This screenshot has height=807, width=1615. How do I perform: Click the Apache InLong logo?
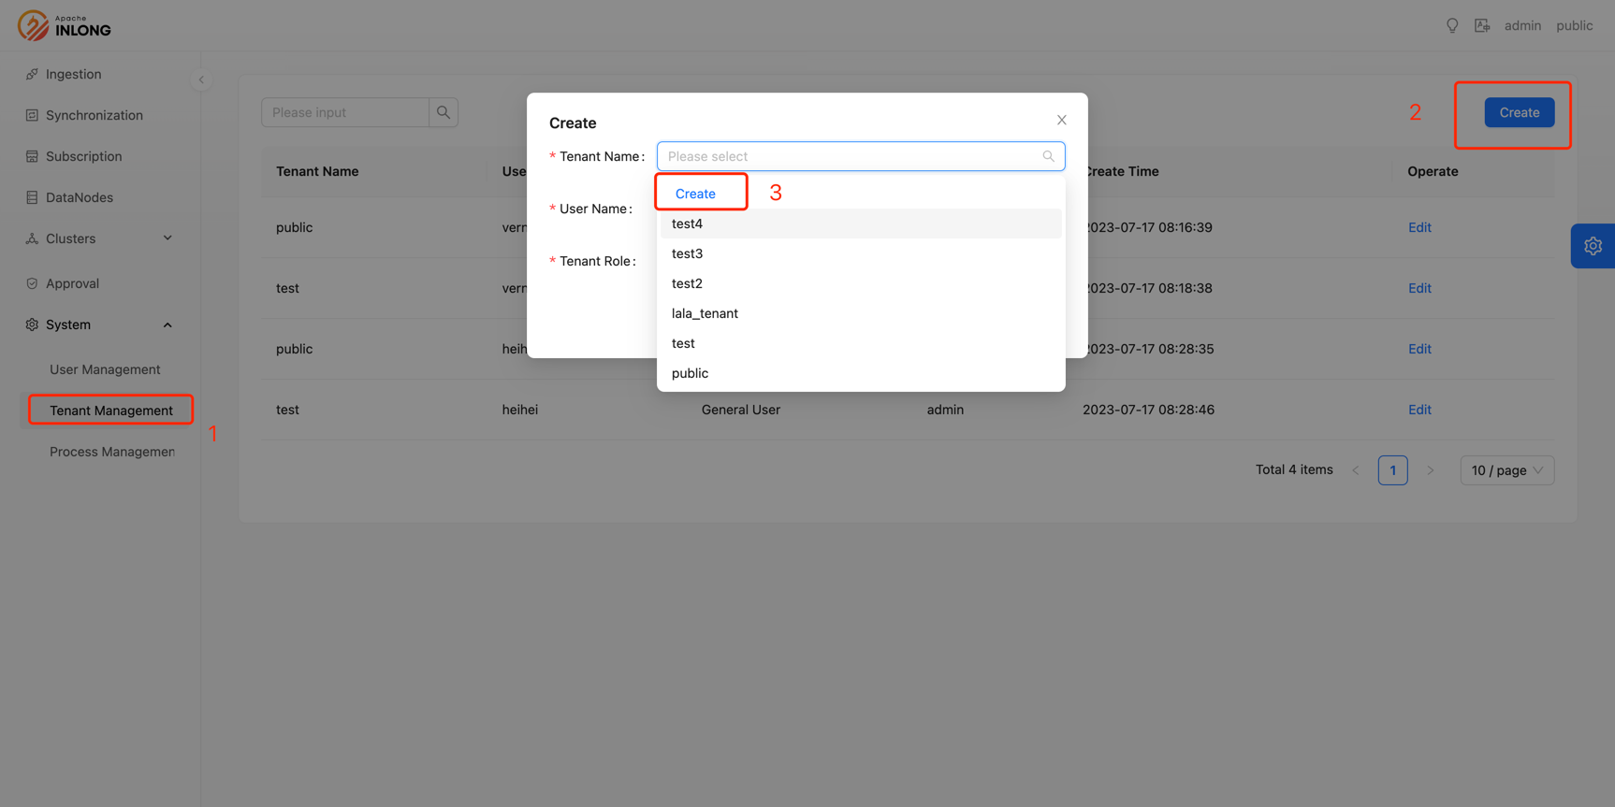[64, 25]
